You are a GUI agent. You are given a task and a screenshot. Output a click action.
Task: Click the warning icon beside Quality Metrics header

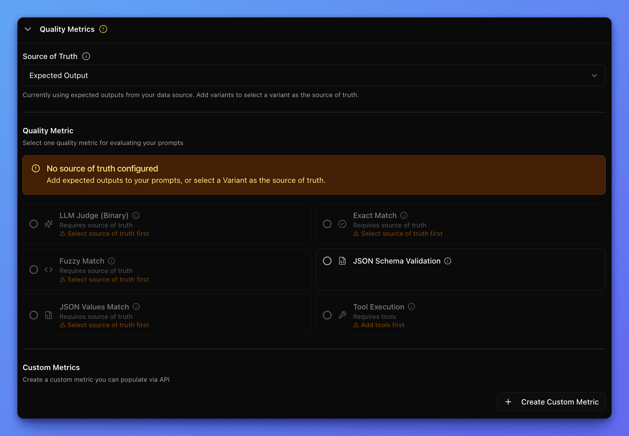[103, 29]
